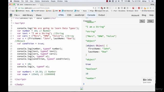Open the Window menu
The height and width of the screenshot is (92, 164).
pos(60,1)
